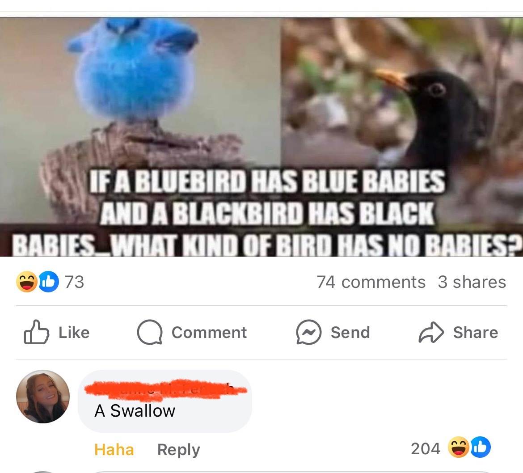Image resolution: width=523 pixels, height=473 pixels.
Task: Open the 74 comments link
Action: [371, 282]
